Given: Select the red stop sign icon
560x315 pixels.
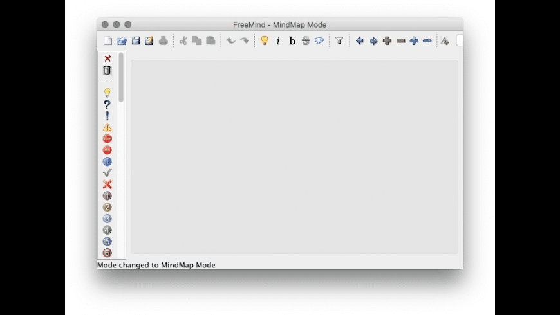Looking at the screenshot, I should 107,138.
